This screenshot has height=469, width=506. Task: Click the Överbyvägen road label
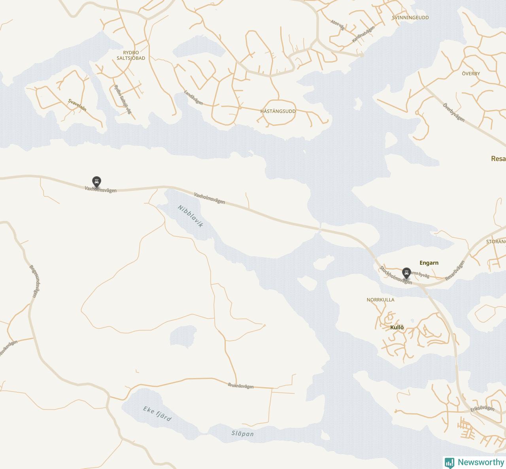pyautogui.click(x=454, y=112)
